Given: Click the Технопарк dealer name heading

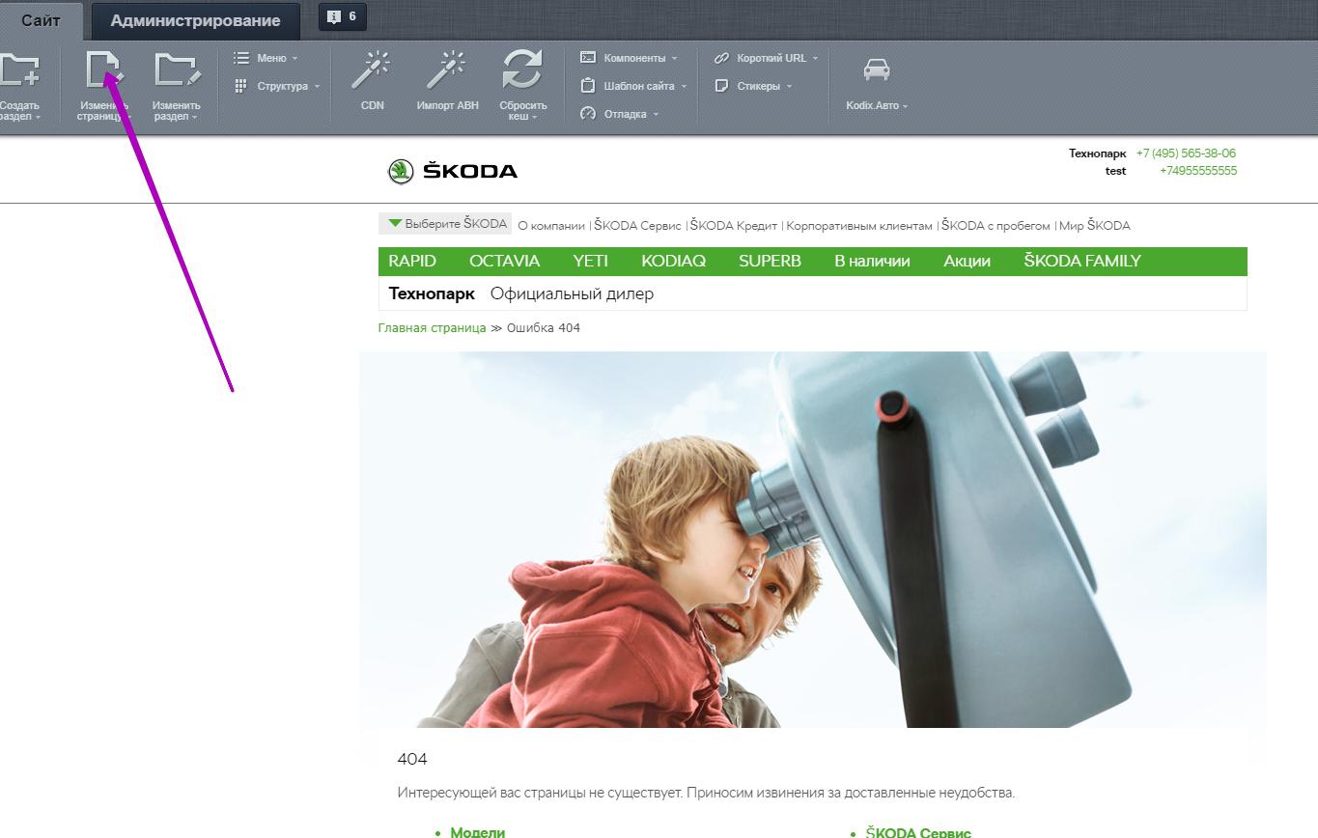Looking at the screenshot, I should tap(432, 293).
